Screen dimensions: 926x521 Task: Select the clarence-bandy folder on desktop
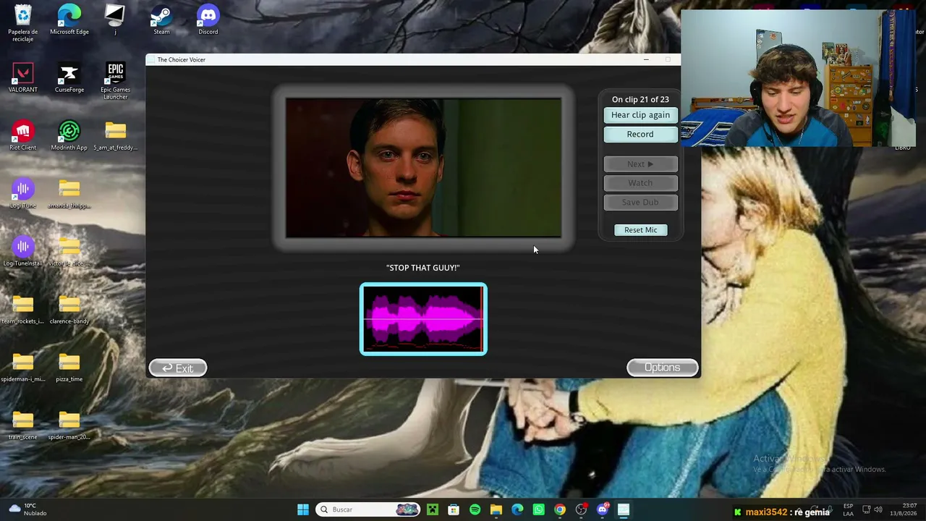69,309
